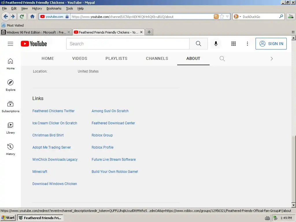Open the YouTube hamburger guide menu
The height and width of the screenshot is (222, 296).
click(x=10, y=44)
